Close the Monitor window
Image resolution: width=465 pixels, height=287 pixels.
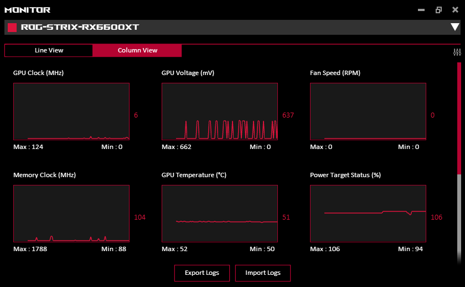coord(455,10)
